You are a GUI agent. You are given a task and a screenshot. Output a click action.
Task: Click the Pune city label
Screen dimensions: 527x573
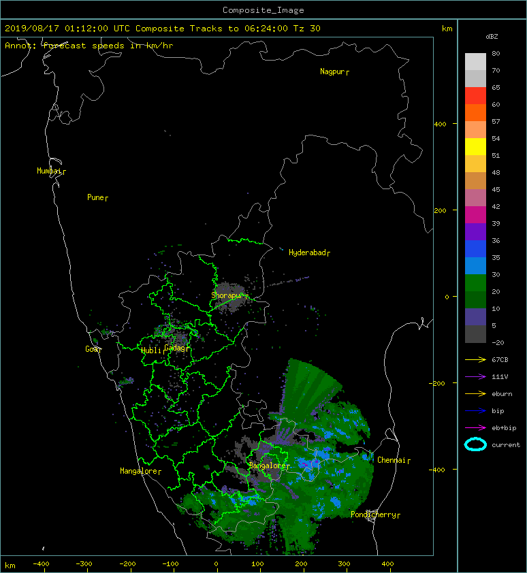(97, 197)
